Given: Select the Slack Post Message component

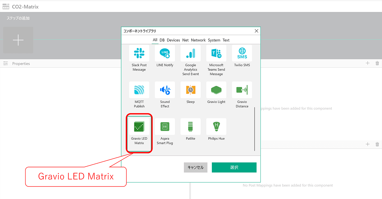Looking at the screenshot, I should point(139,59).
